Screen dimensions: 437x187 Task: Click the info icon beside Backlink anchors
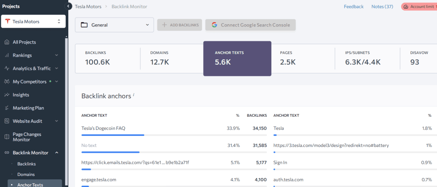click(x=134, y=95)
